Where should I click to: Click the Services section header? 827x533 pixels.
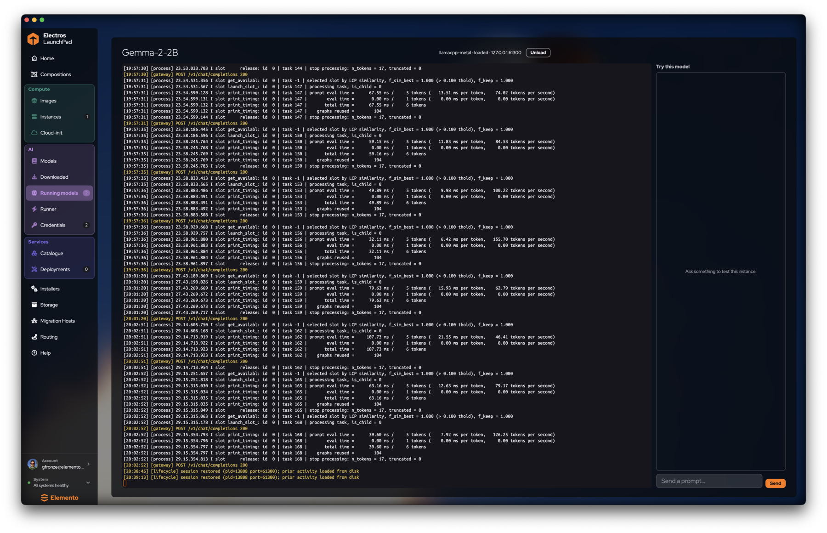coord(38,242)
